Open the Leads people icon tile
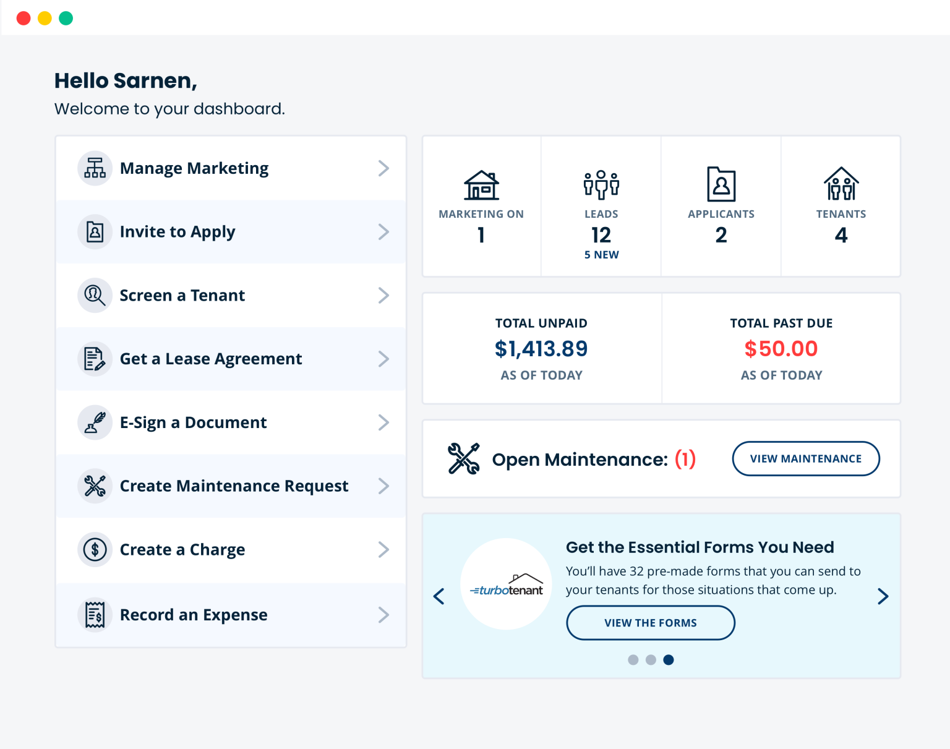Viewport: 950px width, 749px height. point(601,207)
